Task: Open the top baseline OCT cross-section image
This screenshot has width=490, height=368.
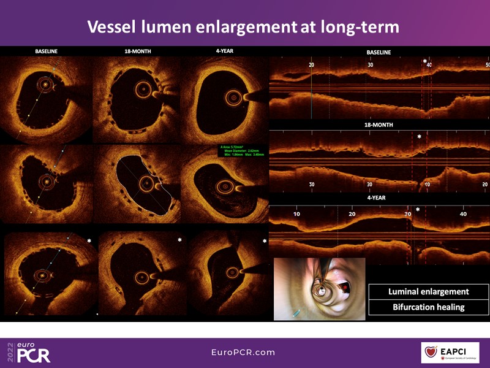Action: coord(46,98)
